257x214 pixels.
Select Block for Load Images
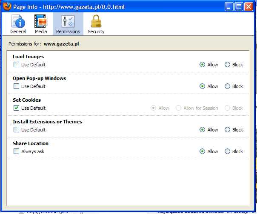point(227,65)
